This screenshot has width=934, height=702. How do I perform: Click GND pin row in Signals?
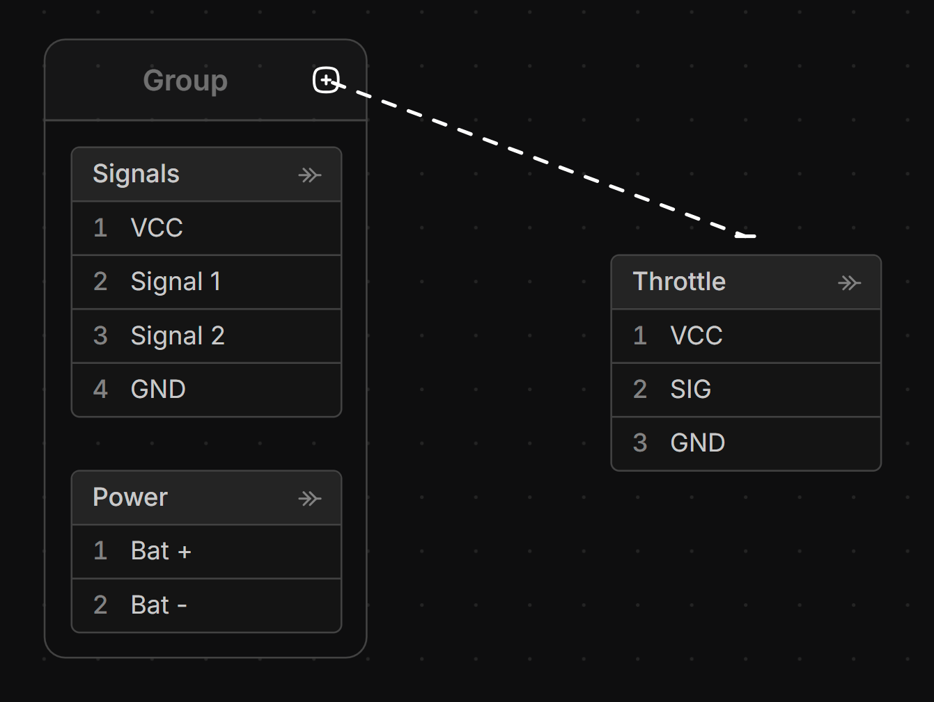click(207, 389)
